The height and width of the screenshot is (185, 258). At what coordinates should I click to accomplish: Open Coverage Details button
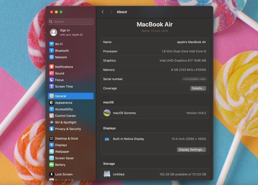pos(198,88)
